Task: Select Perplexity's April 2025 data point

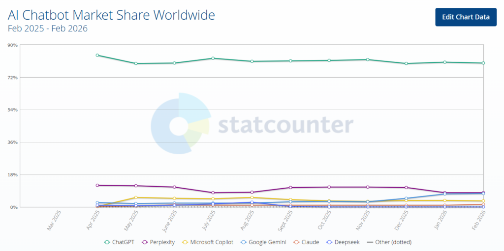Action: point(97,185)
